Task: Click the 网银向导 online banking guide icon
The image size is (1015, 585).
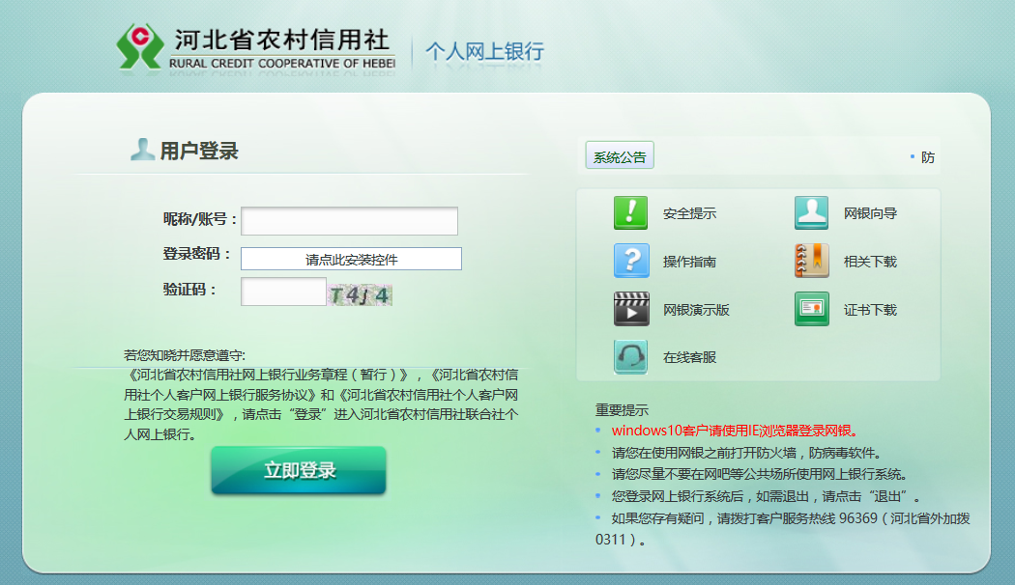Action: 811,212
